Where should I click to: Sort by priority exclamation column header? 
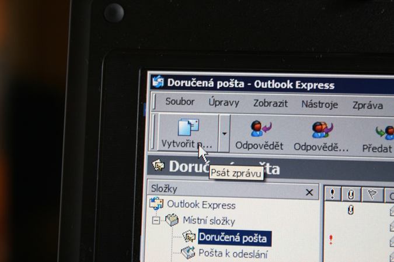[332, 194]
